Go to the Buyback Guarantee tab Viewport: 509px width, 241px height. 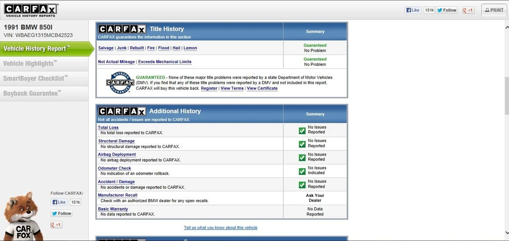[x=44, y=94]
